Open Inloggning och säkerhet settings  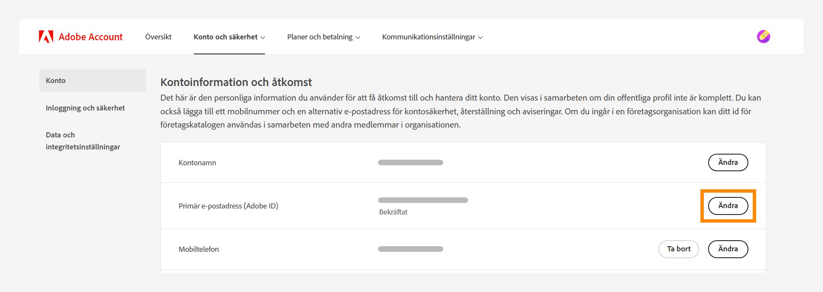click(85, 108)
